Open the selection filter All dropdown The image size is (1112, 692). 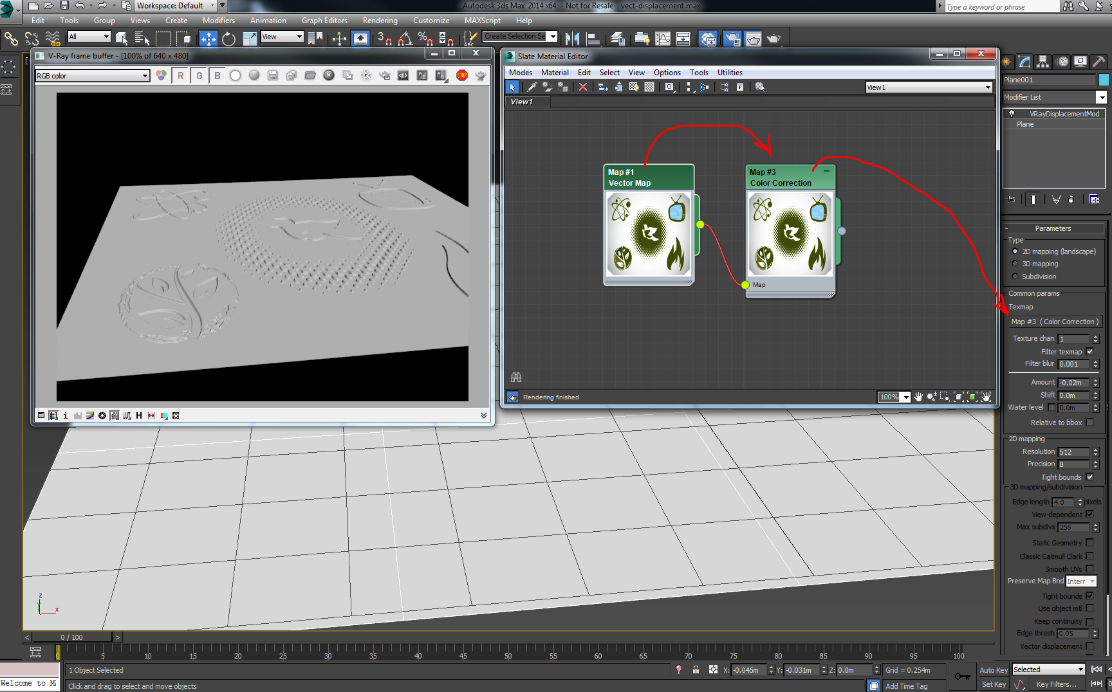tap(89, 37)
